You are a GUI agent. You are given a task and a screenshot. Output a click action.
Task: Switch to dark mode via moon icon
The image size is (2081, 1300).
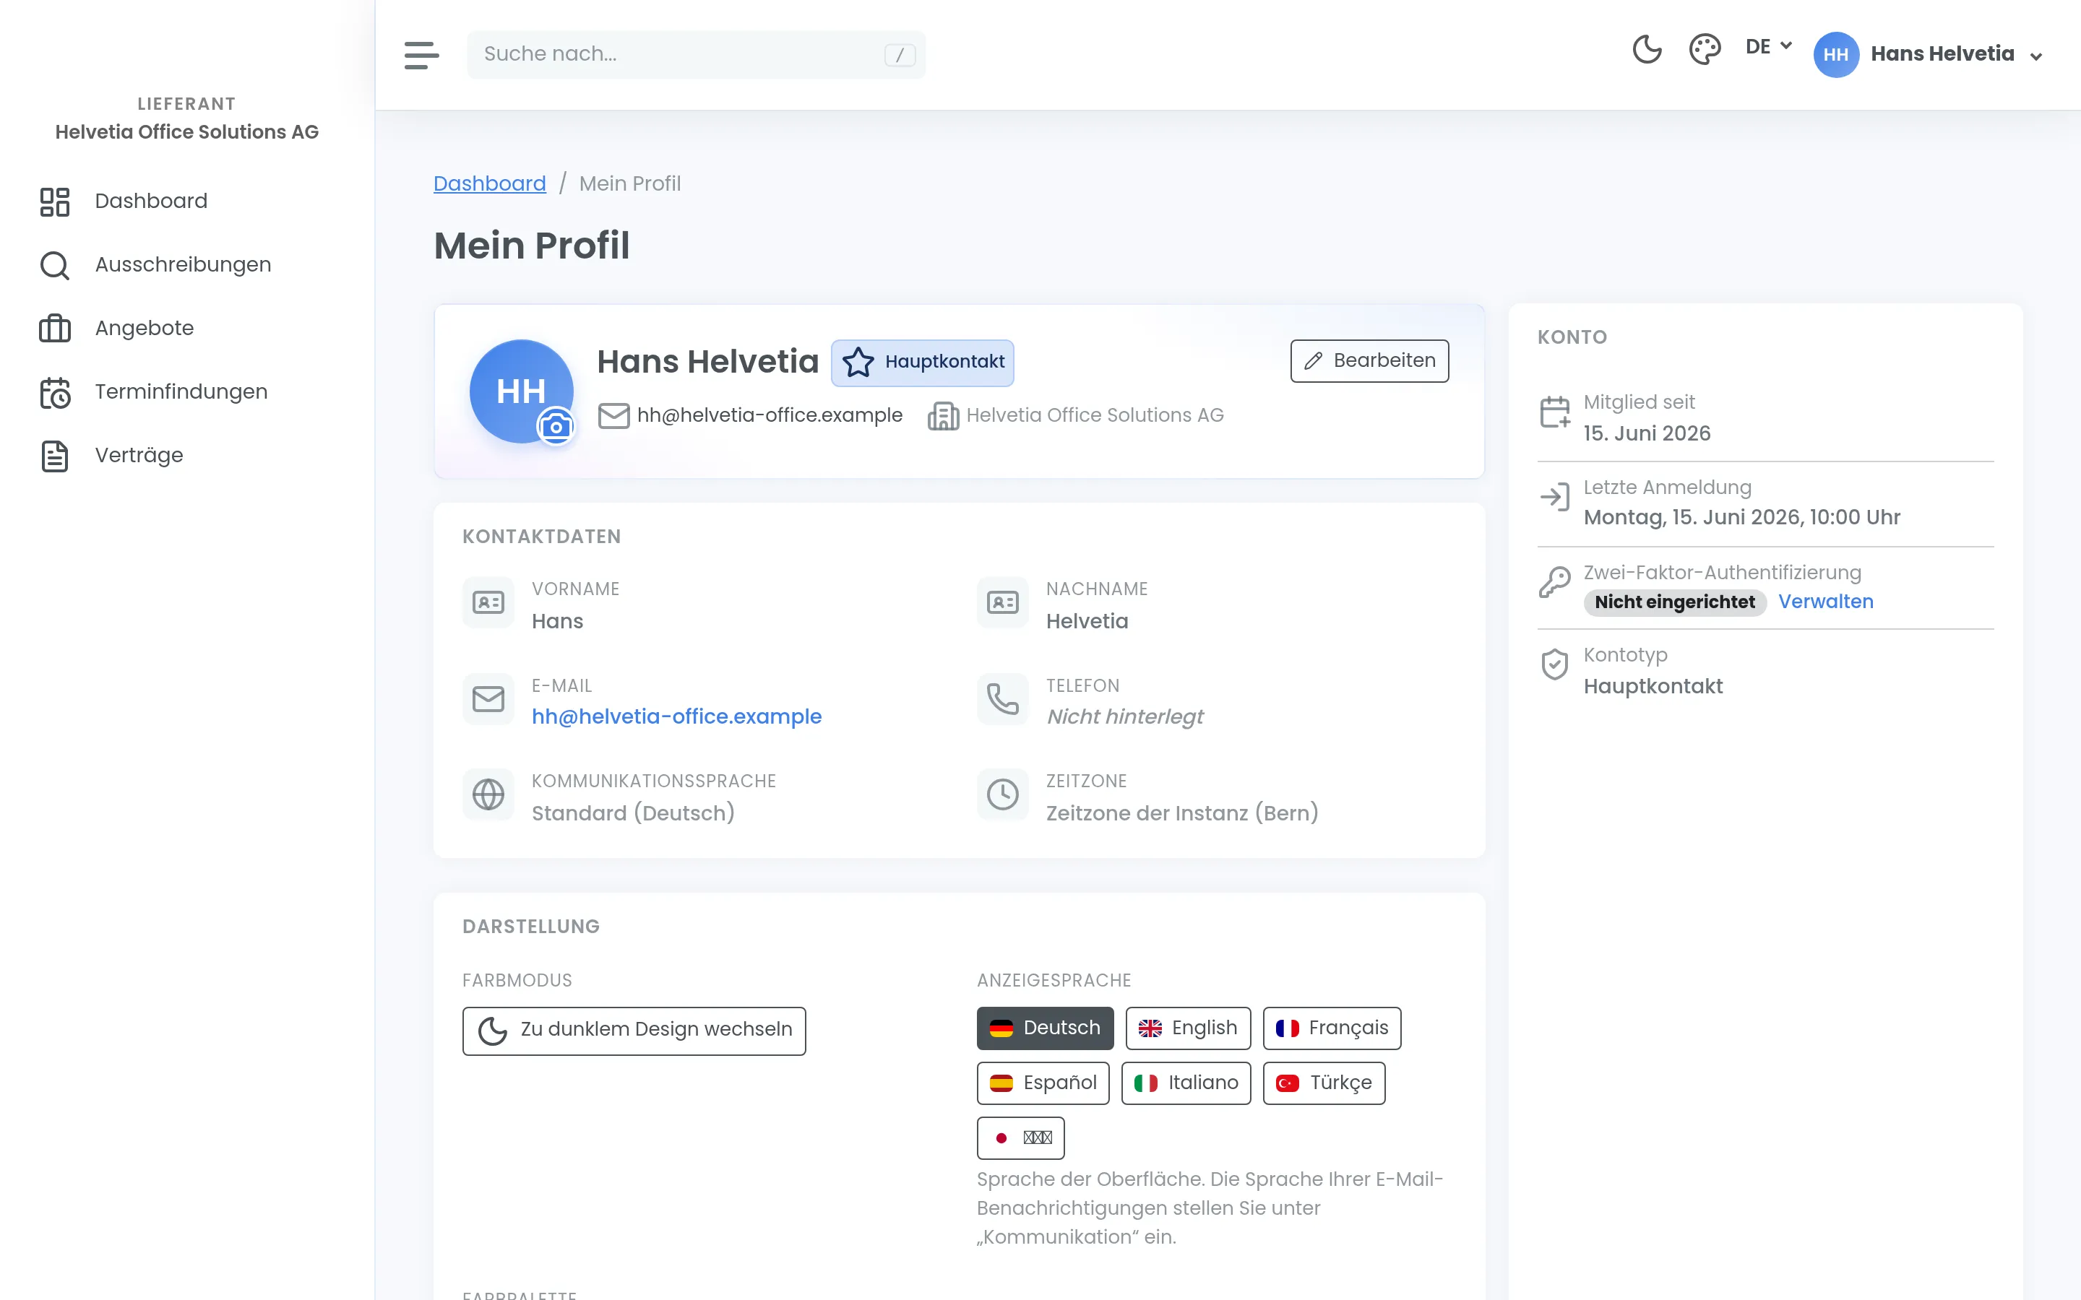(x=1647, y=49)
